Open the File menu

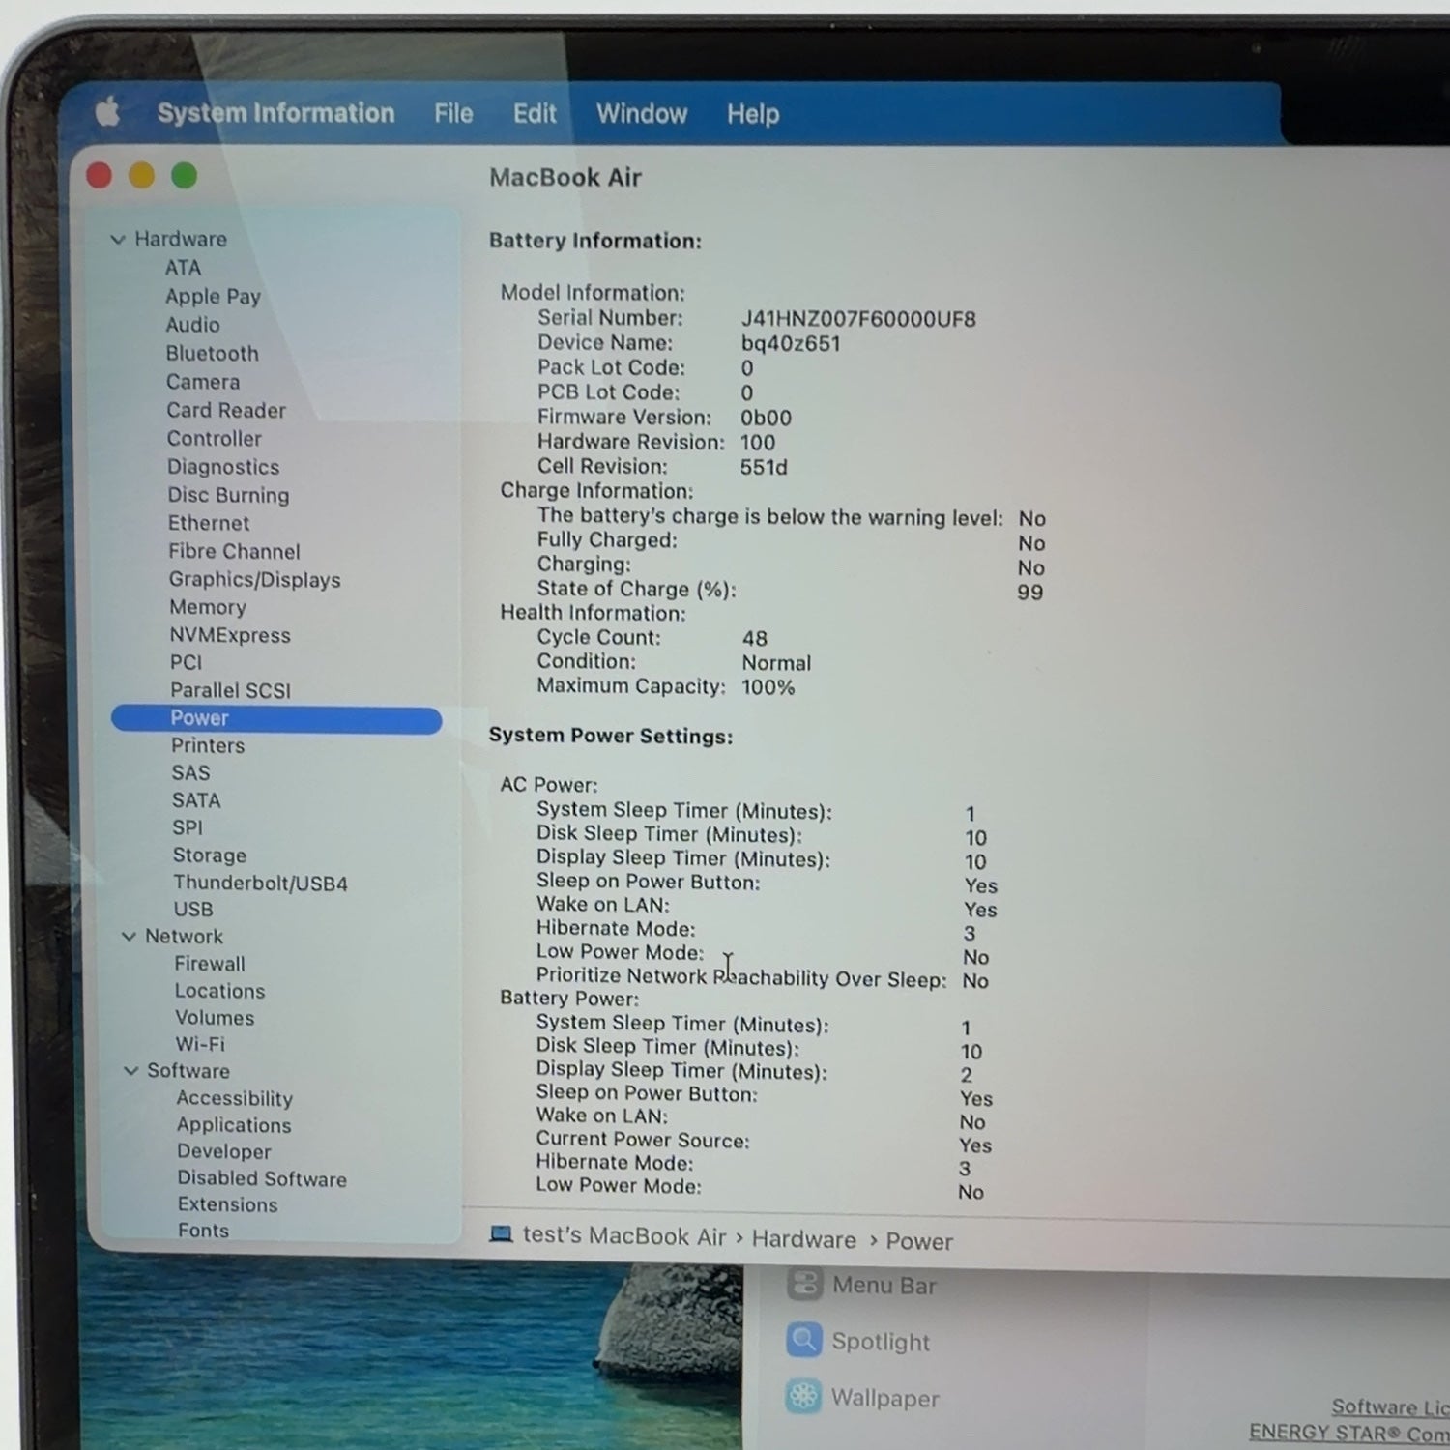coord(453,114)
